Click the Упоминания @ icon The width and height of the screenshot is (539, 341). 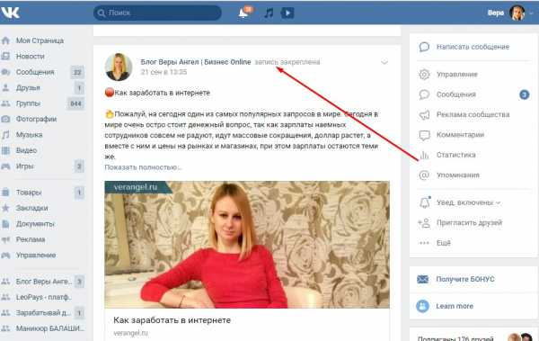pos(424,175)
